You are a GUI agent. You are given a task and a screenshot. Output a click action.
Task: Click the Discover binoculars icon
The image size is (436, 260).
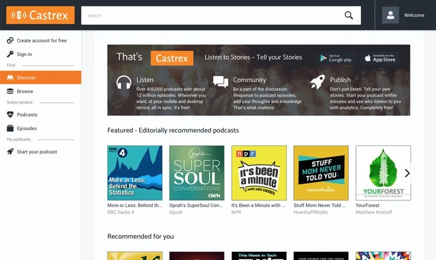(10, 77)
